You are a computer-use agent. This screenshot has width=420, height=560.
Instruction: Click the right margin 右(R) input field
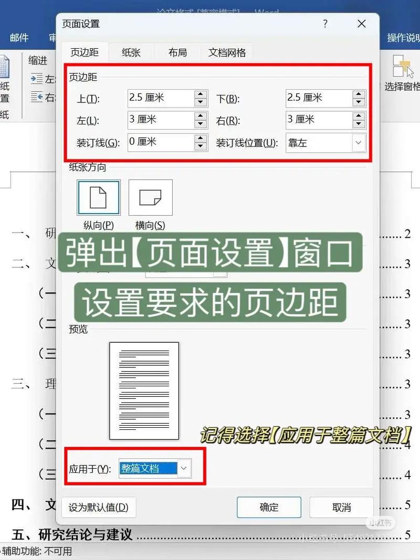[x=319, y=120]
